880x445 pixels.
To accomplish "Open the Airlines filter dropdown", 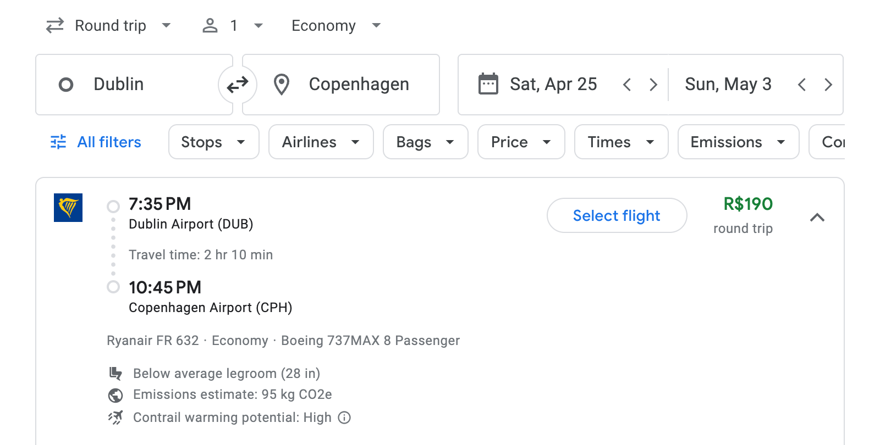I will pos(321,142).
